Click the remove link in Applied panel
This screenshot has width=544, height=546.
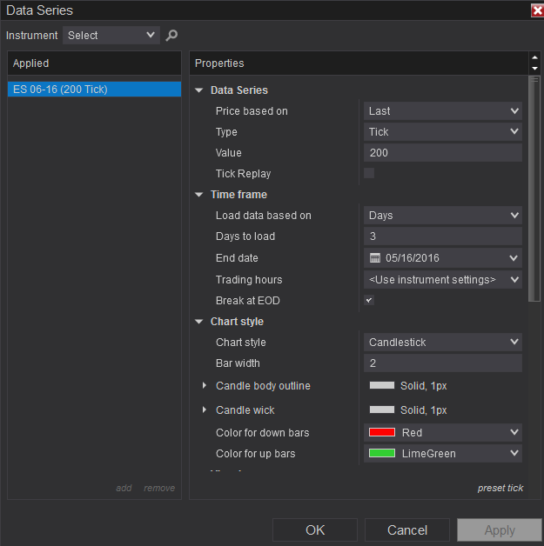coord(159,488)
